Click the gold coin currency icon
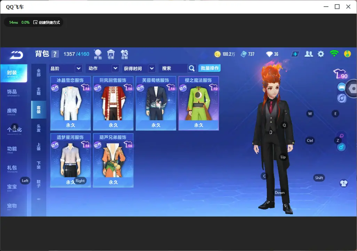The image size is (357, 251). 217,54
